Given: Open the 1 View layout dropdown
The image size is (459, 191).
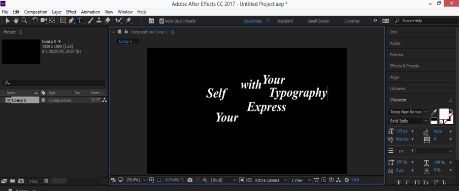Looking at the screenshot, I should (x=301, y=180).
